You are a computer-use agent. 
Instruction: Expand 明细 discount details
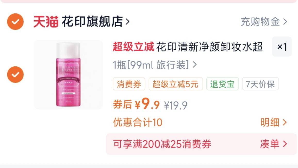click(273, 122)
